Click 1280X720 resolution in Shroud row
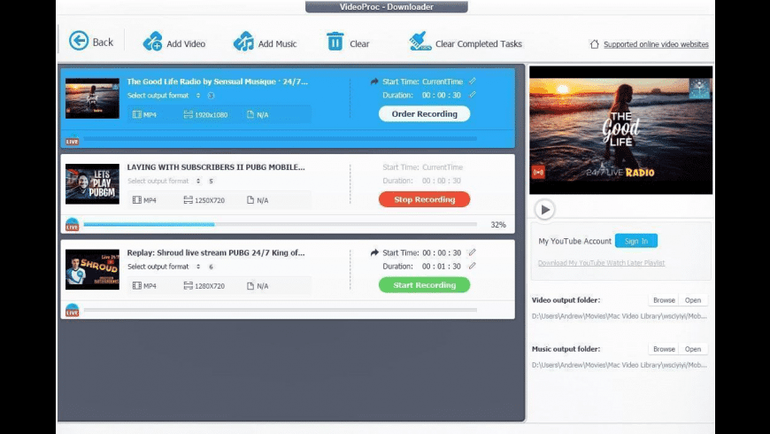This screenshot has width=770, height=434. click(x=204, y=285)
